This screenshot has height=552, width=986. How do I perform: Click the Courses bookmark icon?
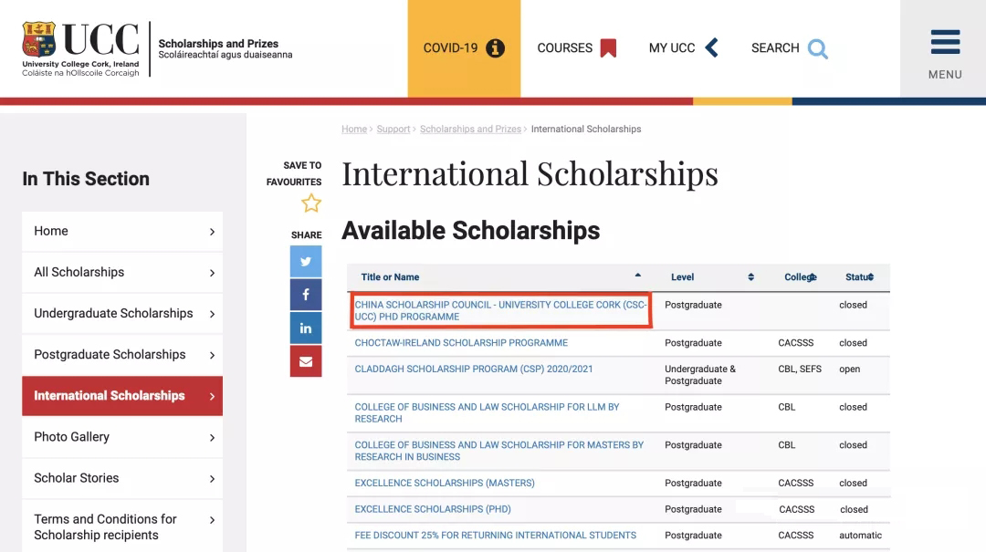(608, 48)
